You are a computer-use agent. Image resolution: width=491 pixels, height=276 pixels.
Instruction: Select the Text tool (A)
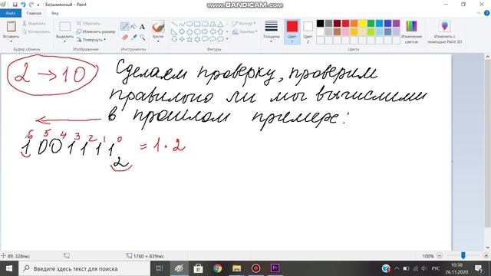pyautogui.click(x=142, y=27)
